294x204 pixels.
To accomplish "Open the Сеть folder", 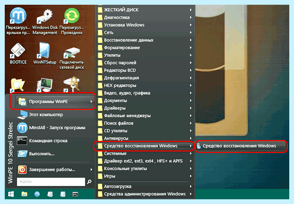I will pos(145,33).
